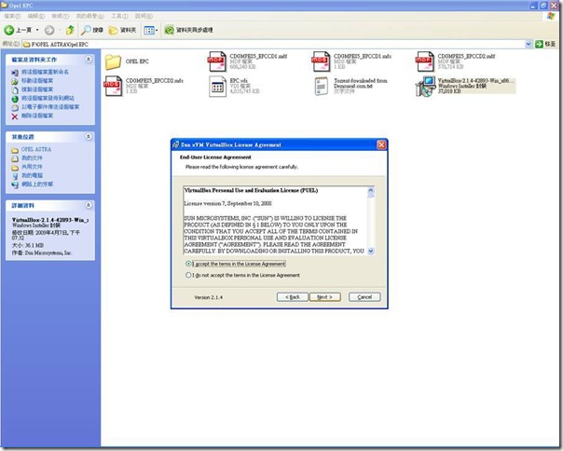Image resolution: width=563 pixels, height=451 pixels.
Task: Open the Tools (工具) menu
Action: point(119,16)
